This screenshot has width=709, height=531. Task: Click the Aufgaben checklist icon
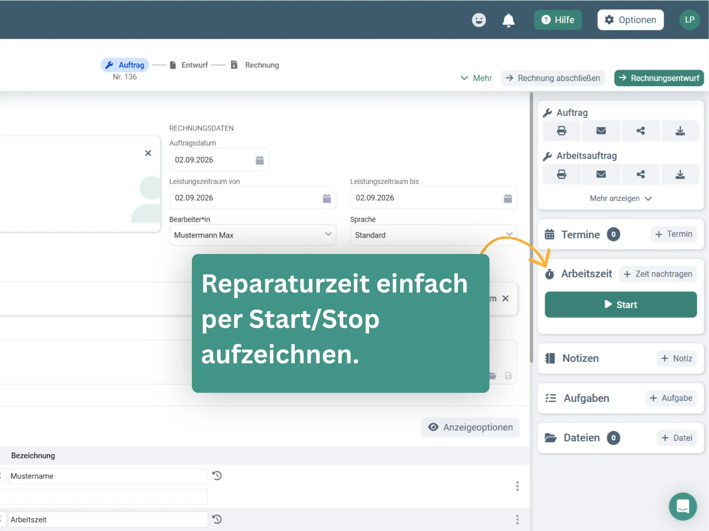pos(550,398)
